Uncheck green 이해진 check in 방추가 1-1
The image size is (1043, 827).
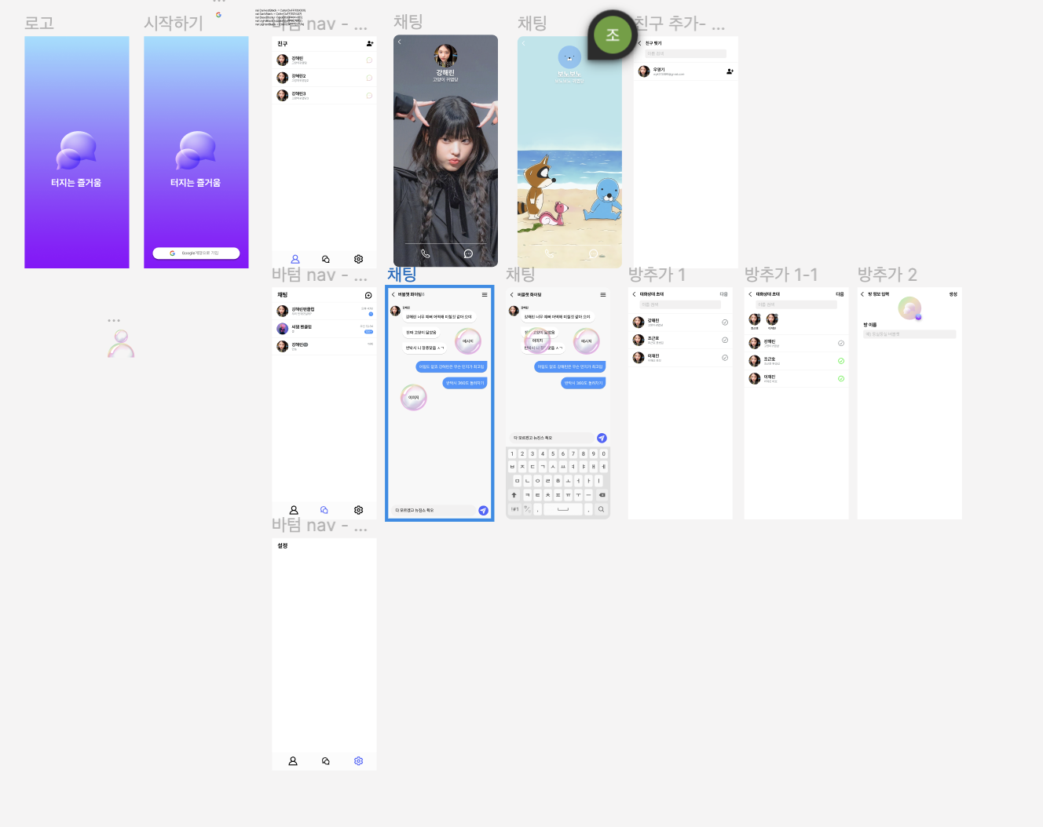point(841,378)
